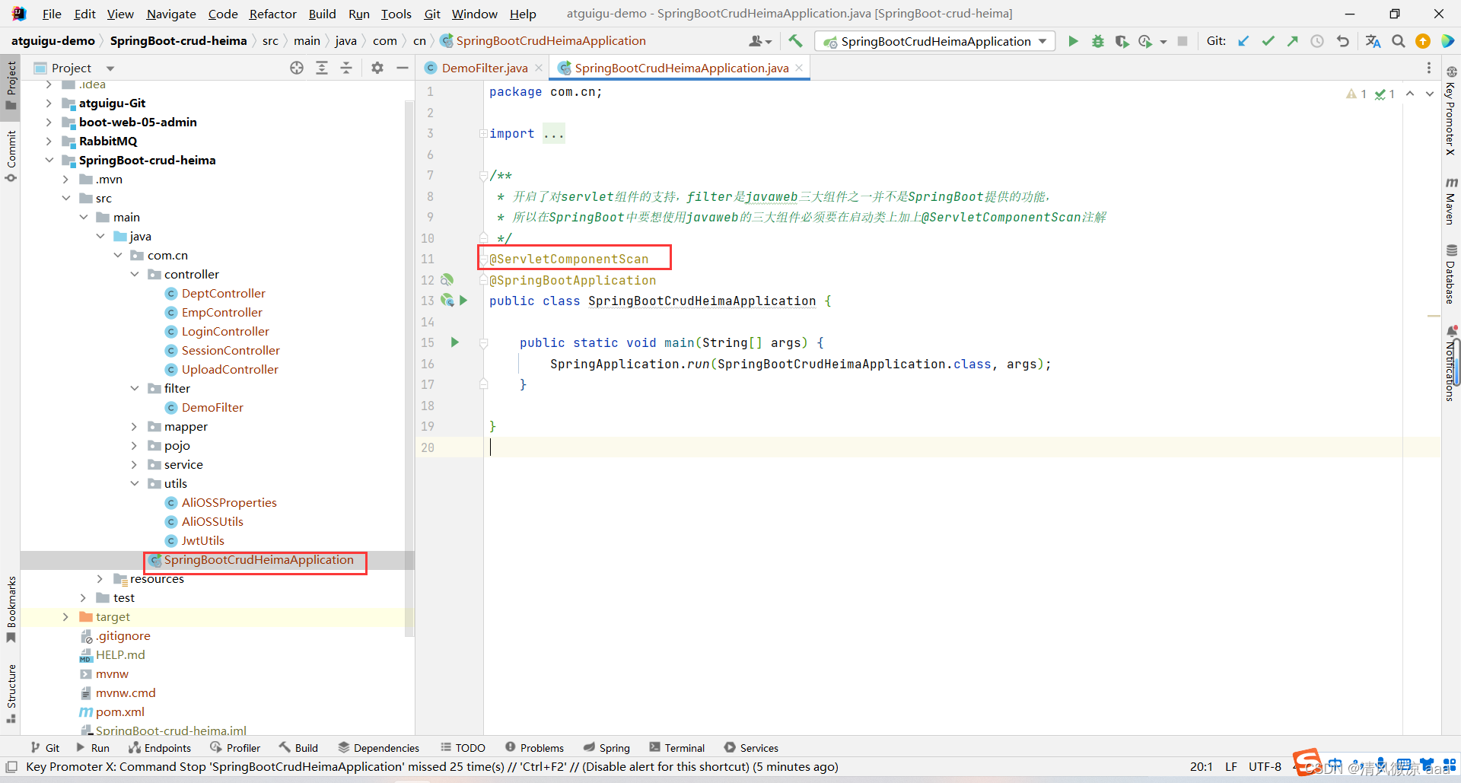Image resolution: width=1461 pixels, height=783 pixels.
Task: Open the Refactor menu
Action: (272, 14)
